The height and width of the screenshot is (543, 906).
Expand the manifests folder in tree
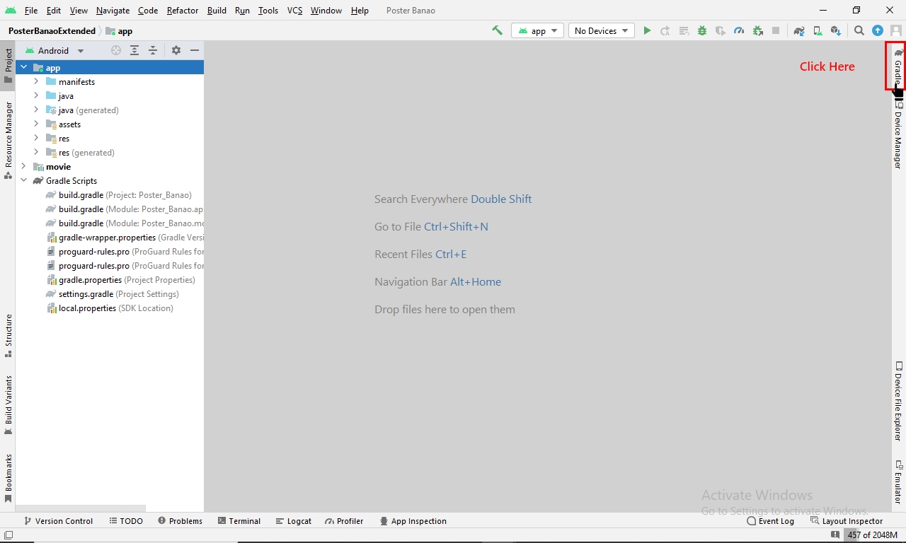click(36, 81)
